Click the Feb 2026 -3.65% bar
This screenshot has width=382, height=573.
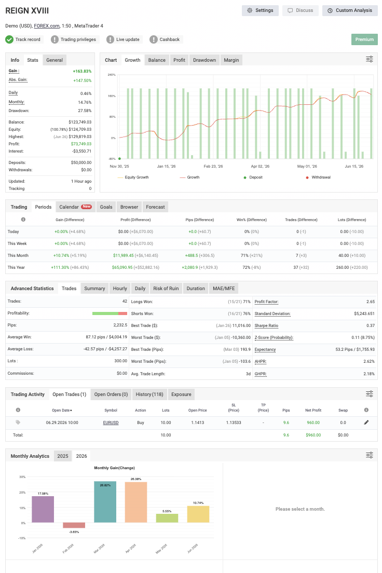point(74,525)
